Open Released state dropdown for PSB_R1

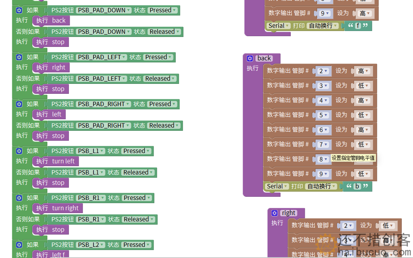(138, 219)
